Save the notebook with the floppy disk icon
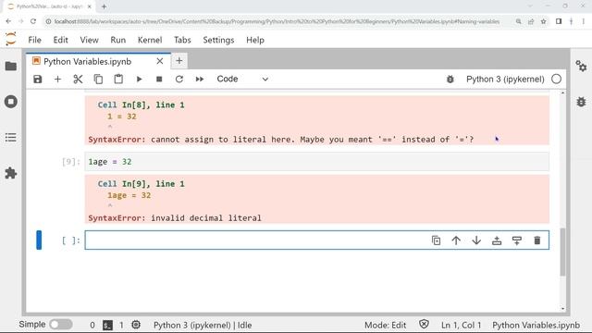 click(x=37, y=79)
